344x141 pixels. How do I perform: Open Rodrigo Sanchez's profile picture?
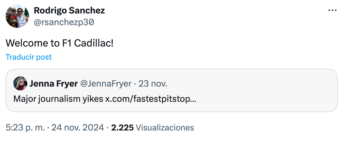[17, 16]
